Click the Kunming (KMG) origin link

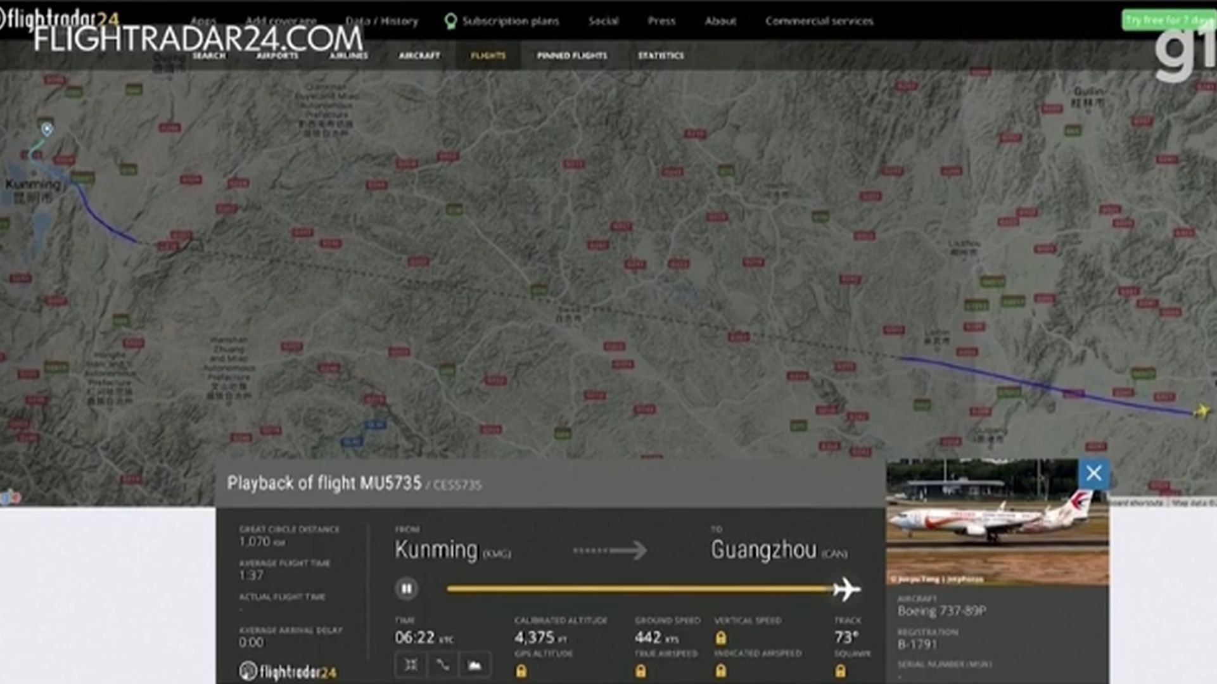point(452,550)
